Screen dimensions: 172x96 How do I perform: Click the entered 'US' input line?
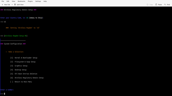pyautogui.click(x=3, y=22)
